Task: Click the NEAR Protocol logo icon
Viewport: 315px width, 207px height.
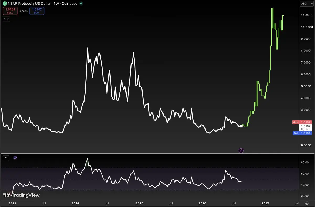Action: click(5, 4)
